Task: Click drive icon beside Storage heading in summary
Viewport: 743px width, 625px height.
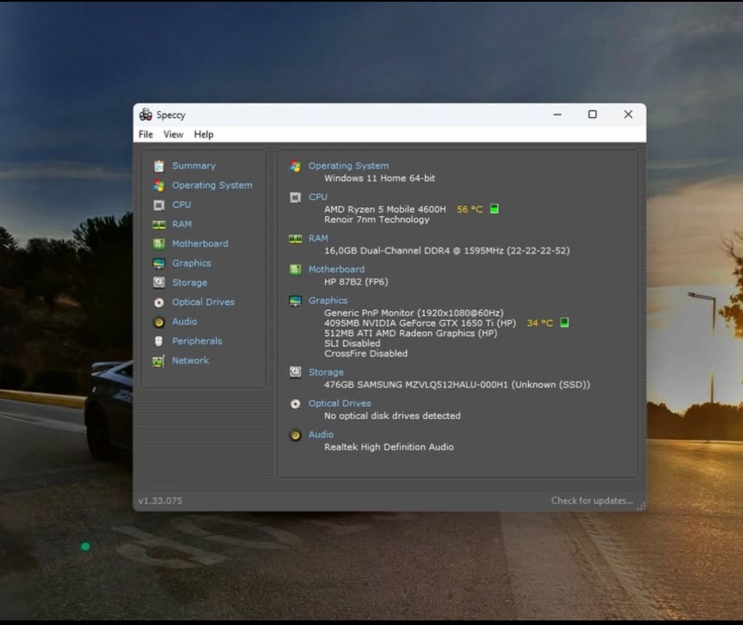Action: pyautogui.click(x=295, y=372)
